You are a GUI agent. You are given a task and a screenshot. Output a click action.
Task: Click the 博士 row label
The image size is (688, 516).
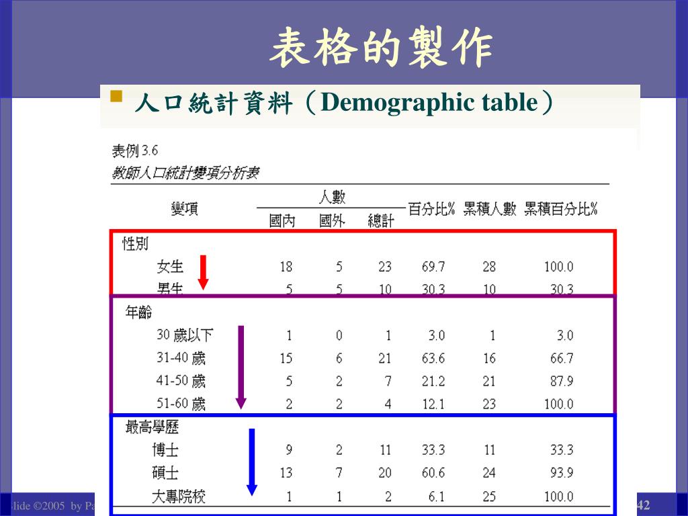pyautogui.click(x=165, y=449)
